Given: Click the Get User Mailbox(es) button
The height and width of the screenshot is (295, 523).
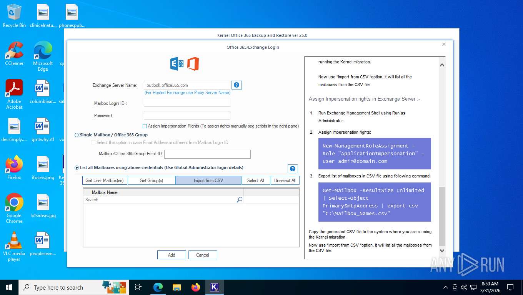Looking at the screenshot, I should (105, 181).
